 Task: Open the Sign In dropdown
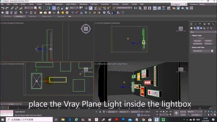pos(179,4)
